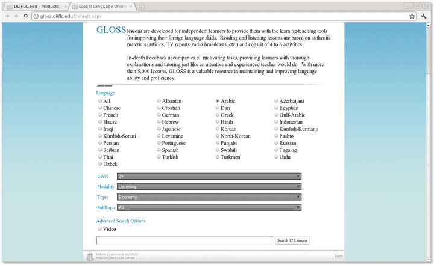Screen dimensions: 434x265
Task: Select the Chinese language radio button
Action: click(100, 108)
